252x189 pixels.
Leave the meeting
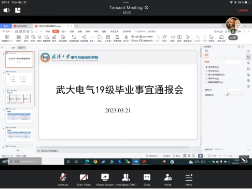243,10
